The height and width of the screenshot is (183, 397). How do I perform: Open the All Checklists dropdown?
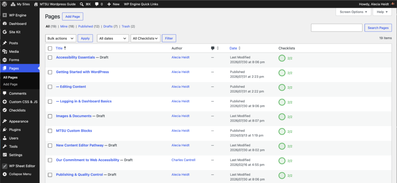coord(146,38)
